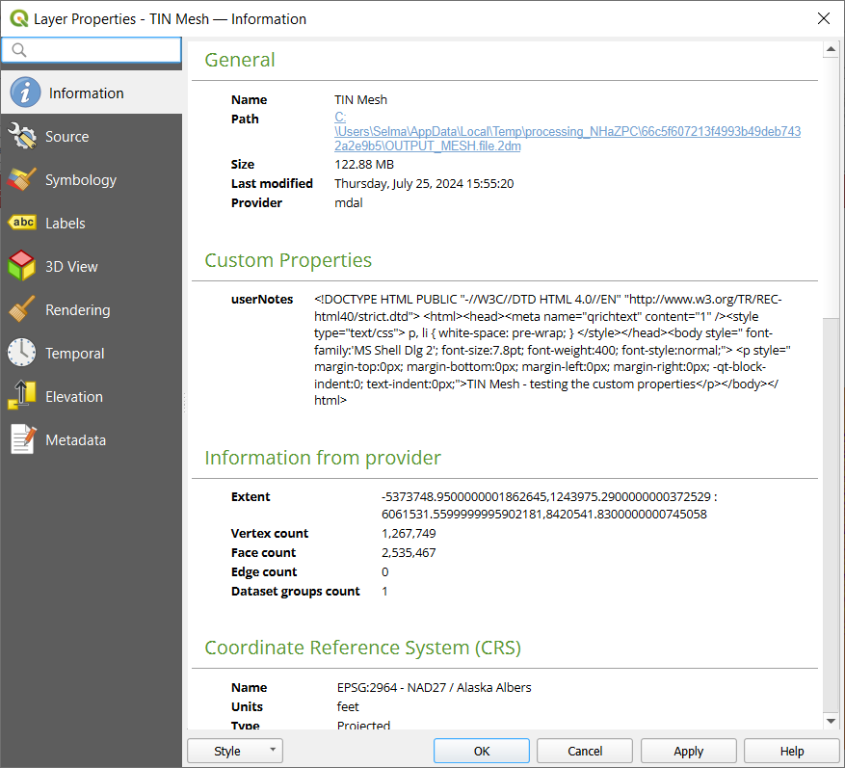Open the 3D View cube icon

click(22, 267)
